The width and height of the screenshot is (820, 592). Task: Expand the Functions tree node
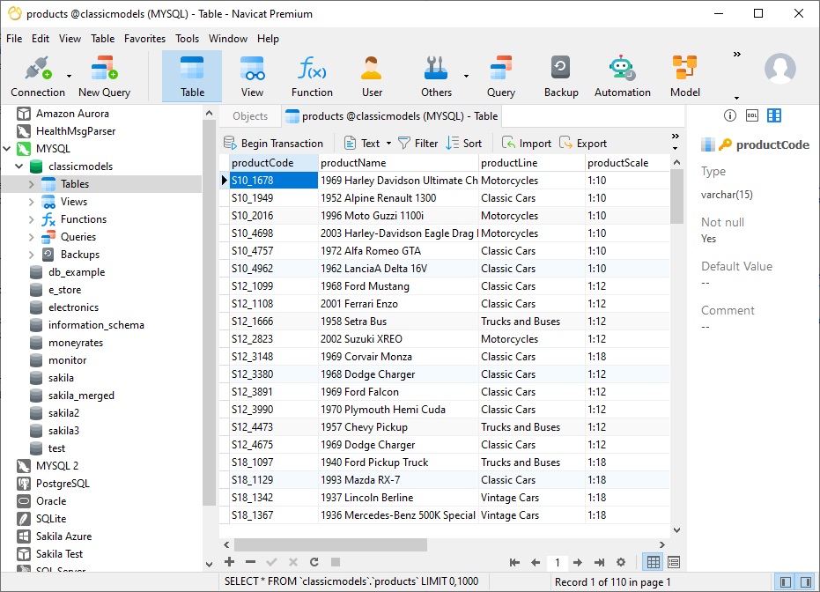tap(32, 219)
